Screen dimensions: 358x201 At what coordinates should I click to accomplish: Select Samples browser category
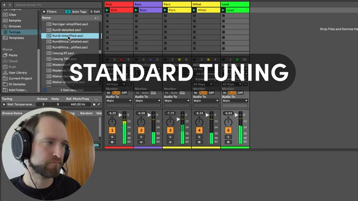pos(15,21)
